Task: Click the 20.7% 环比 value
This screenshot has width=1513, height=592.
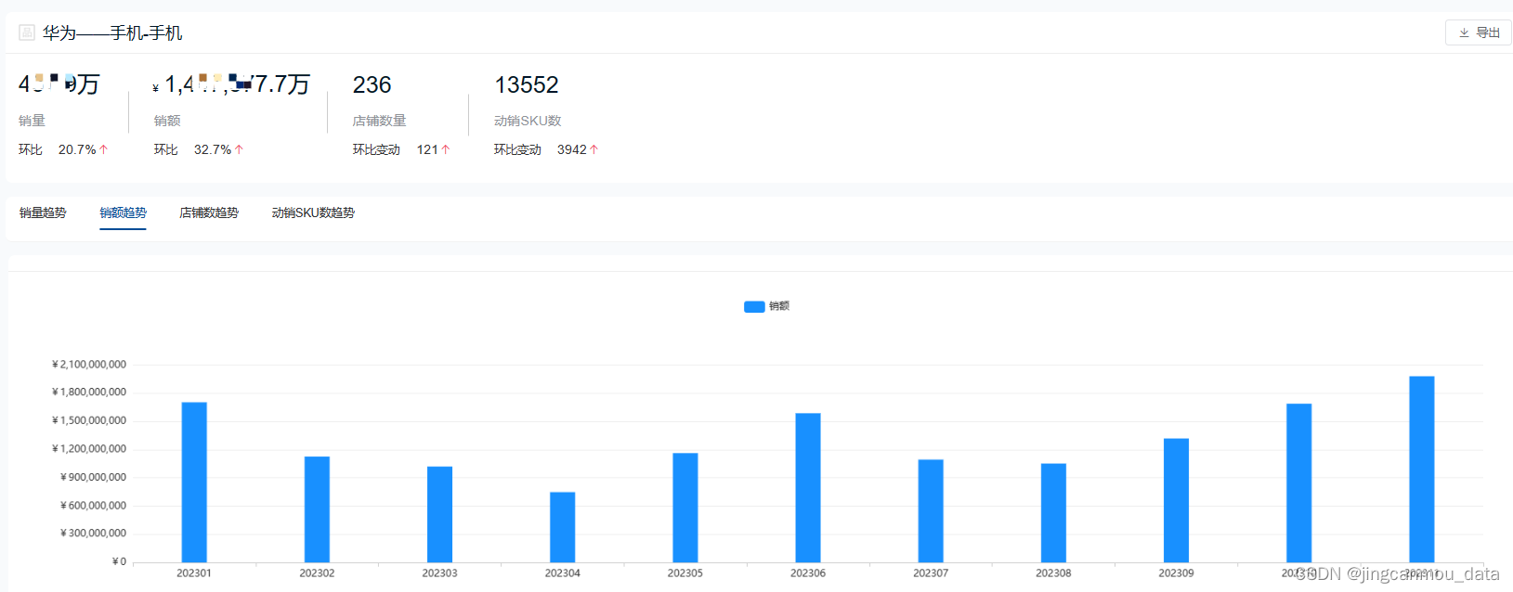Action: click(x=77, y=149)
